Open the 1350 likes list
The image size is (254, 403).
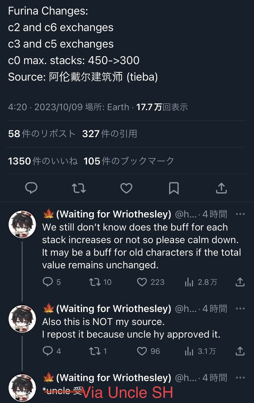[43, 161]
